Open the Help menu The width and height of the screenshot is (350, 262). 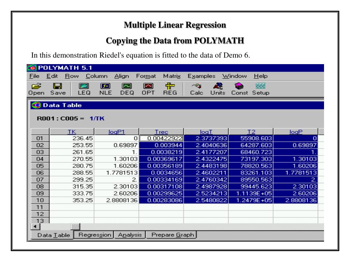[x=260, y=76]
